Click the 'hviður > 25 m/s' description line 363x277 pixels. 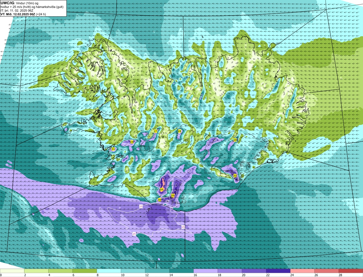point(32,7)
